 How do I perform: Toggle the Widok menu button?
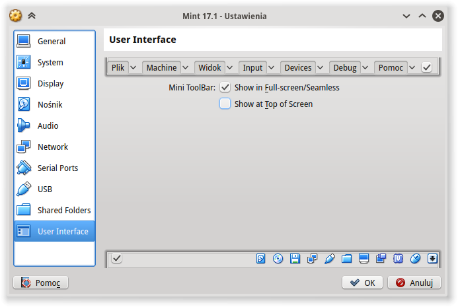[210, 68]
